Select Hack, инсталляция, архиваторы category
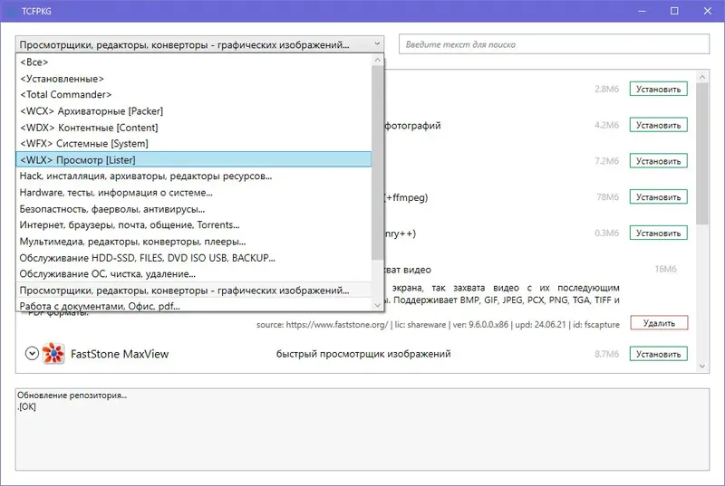This screenshot has height=486, width=725. coord(193,176)
